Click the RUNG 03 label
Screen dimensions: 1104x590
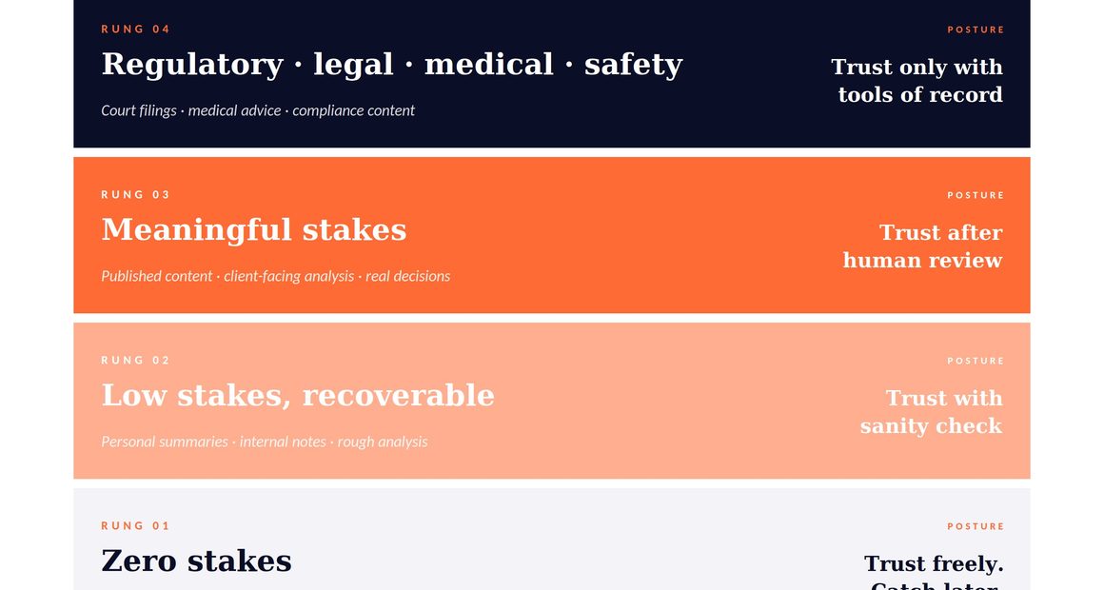pyautogui.click(x=135, y=195)
